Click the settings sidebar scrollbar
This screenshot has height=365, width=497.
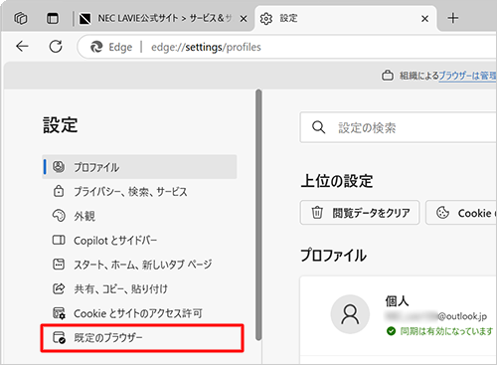point(258,215)
